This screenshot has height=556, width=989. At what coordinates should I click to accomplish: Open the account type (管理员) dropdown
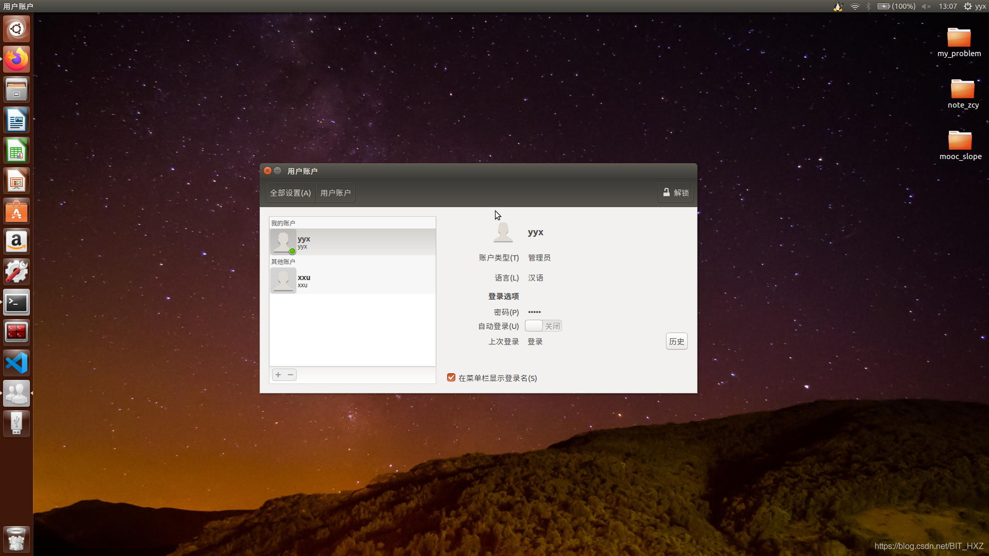point(539,257)
